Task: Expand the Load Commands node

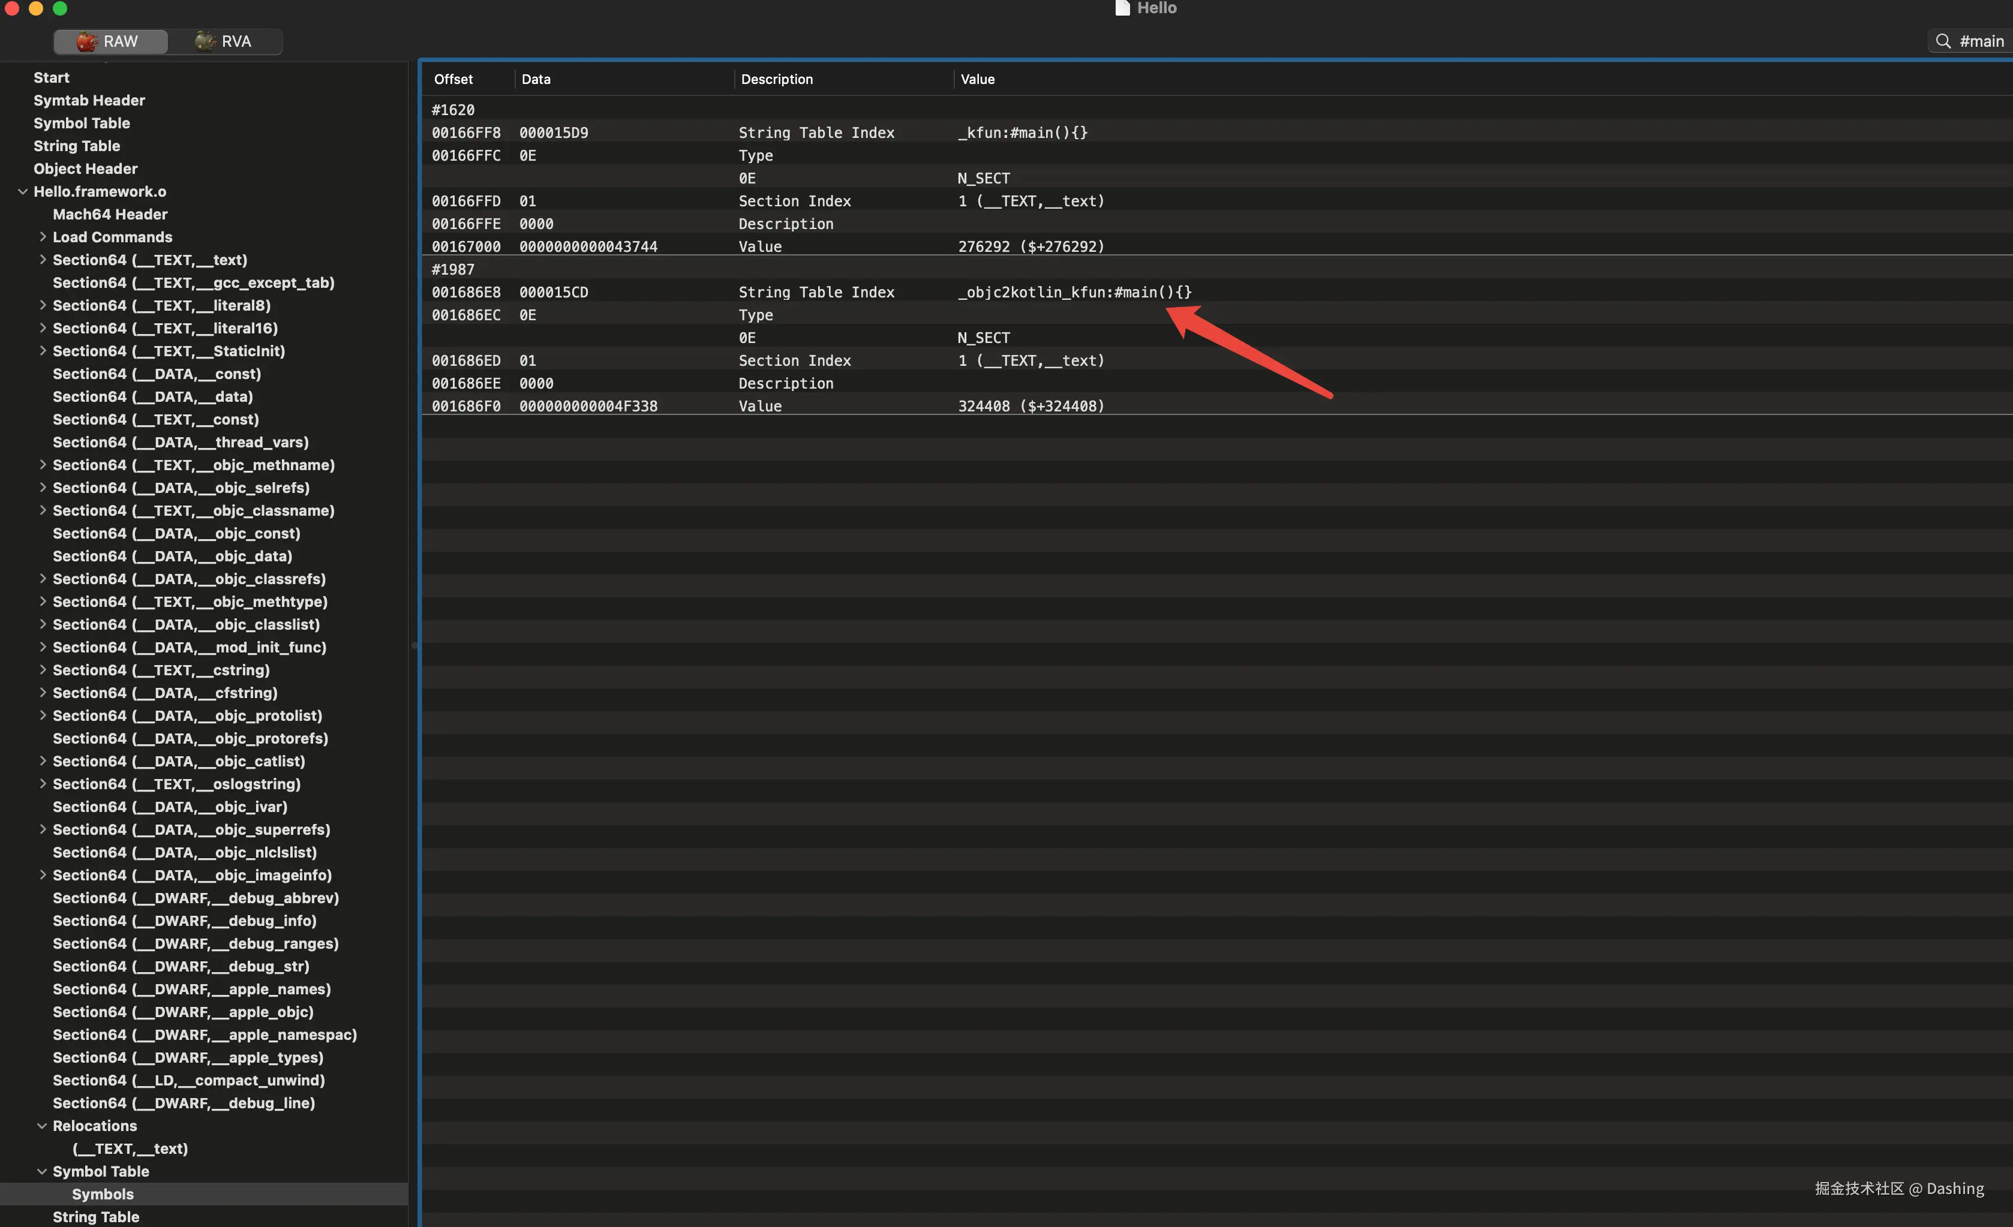Action: [43, 237]
